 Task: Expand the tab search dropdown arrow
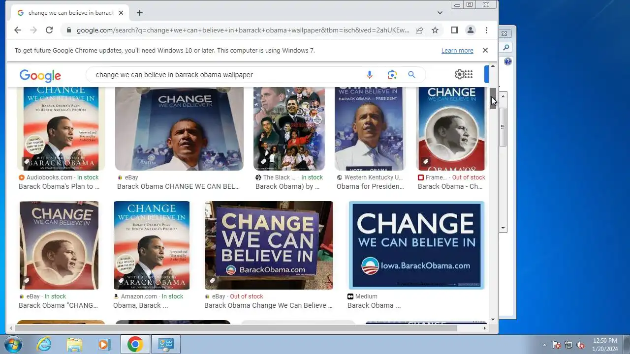pos(440,13)
